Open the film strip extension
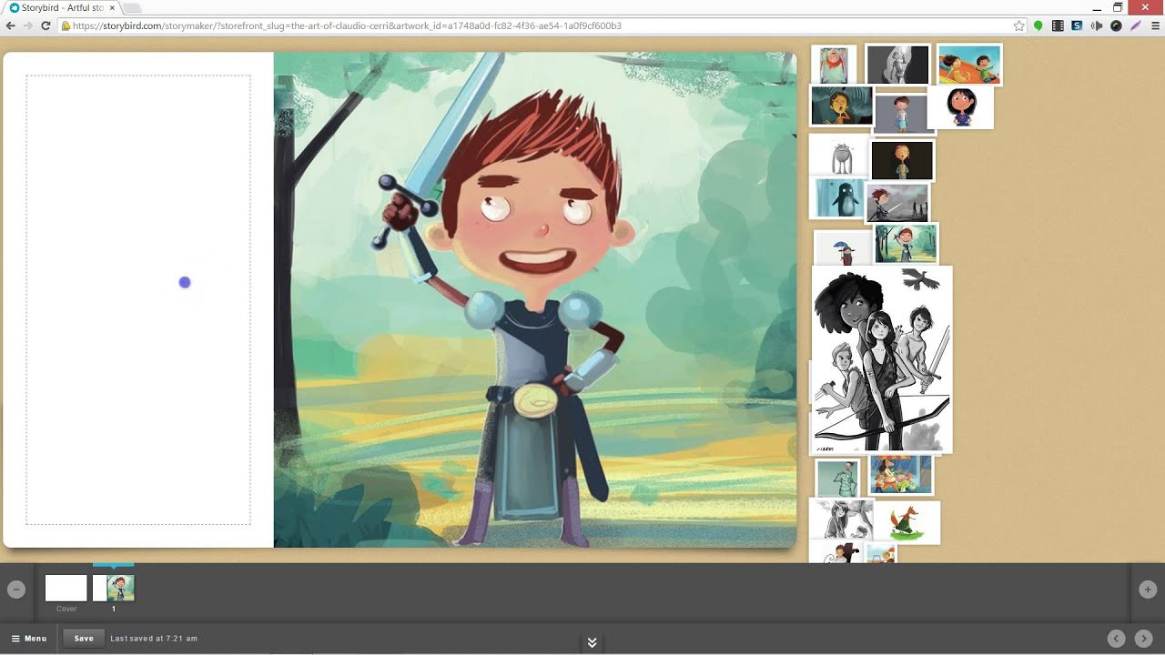This screenshot has width=1165, height=655. point(1058,26)
